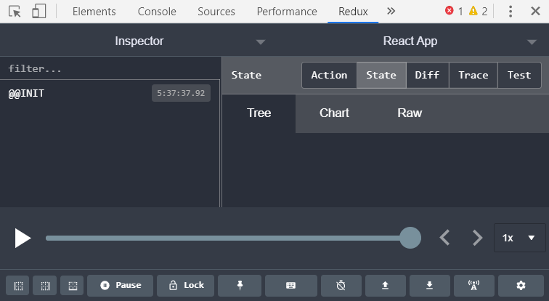The width and height of the screenshot is (549, 301).
Task: Switch to the Diff tab
Action: click(427, 75)
